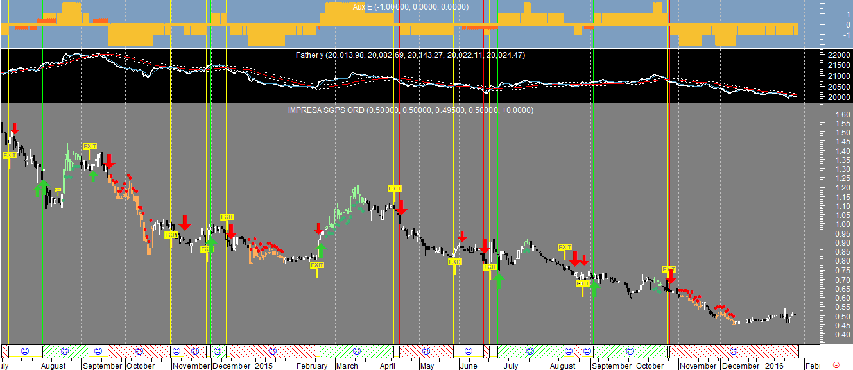Select the red sell arrow in September 2014
This screenshot has width=853, height=370.
[x=108, y=161]
